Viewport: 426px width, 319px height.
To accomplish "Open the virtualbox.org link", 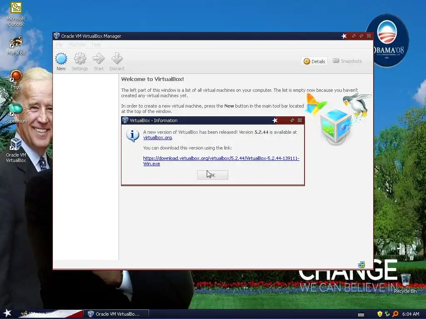I will pyautogui.click(x=158, y=137).
